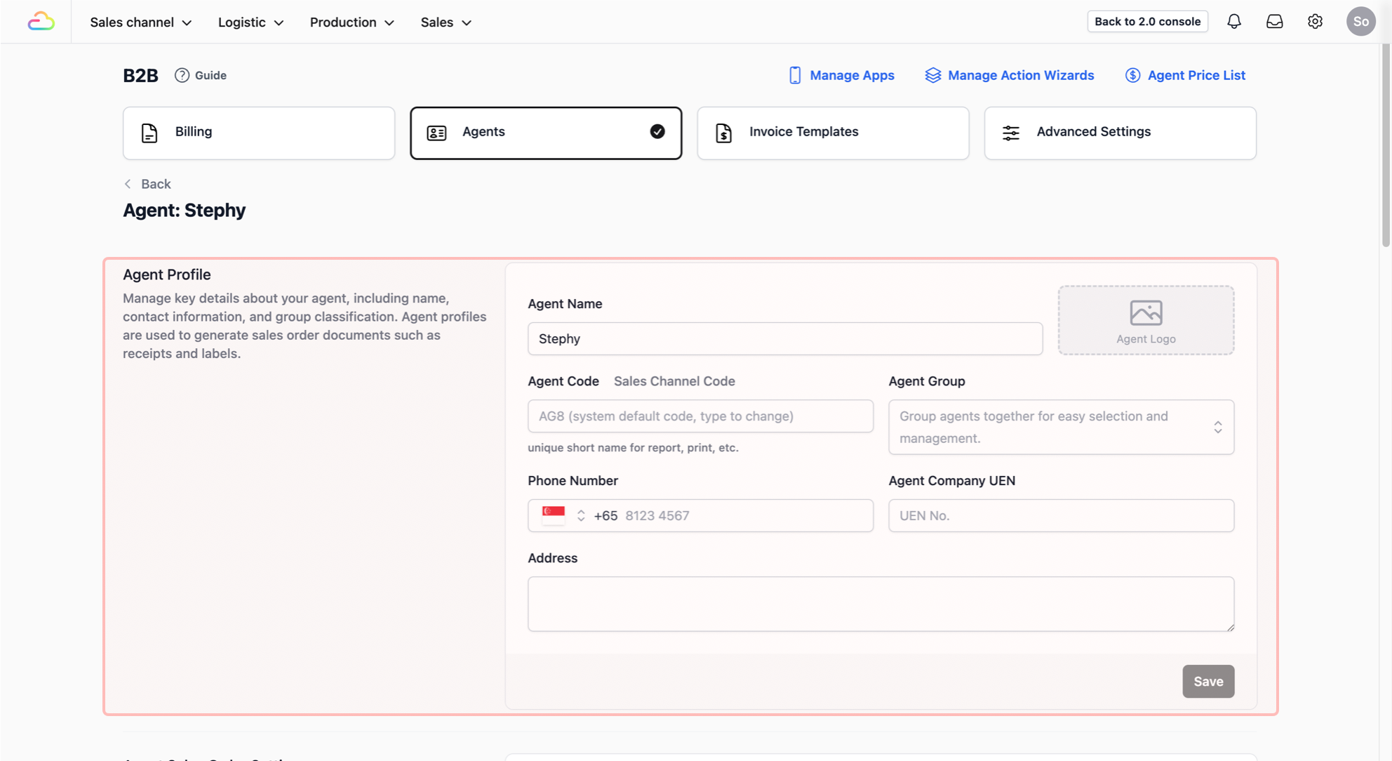Click the So user avatar

[1360, 22]
